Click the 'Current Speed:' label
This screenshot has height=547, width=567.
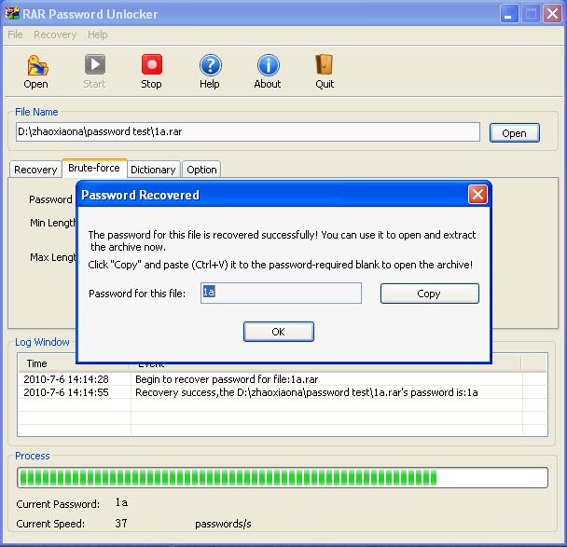(50, 524)
